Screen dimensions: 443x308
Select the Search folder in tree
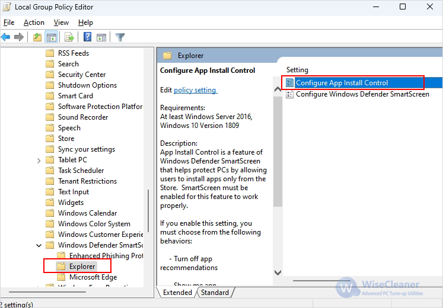(x=68, y=64)
